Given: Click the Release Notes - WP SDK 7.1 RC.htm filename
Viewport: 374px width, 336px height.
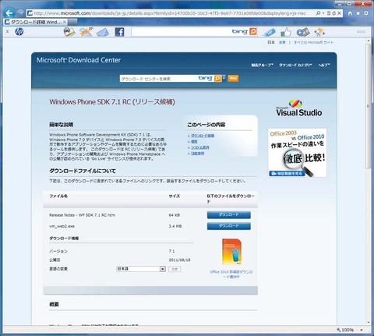Looking at the screenshot, I should (x=82, y=215).
